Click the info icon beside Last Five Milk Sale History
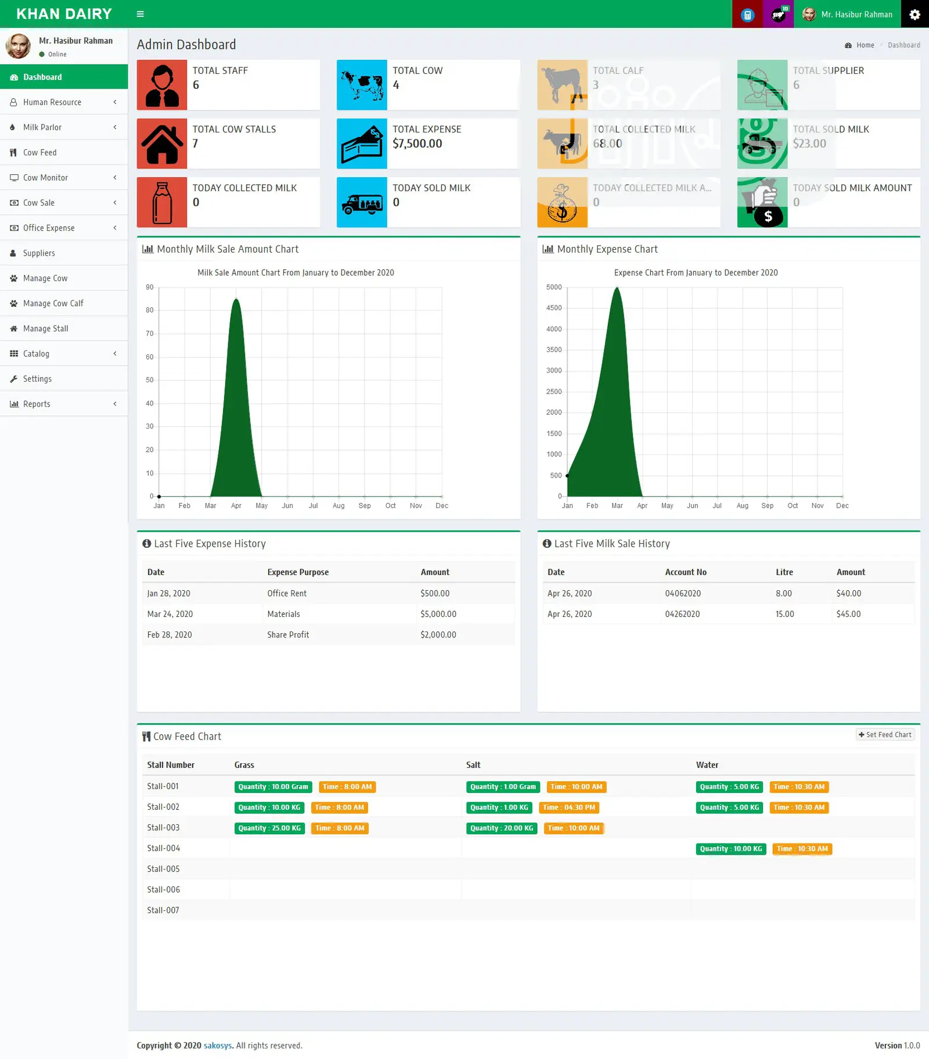Viewport: 929px width, 1059px height. [x=547, y=544]
